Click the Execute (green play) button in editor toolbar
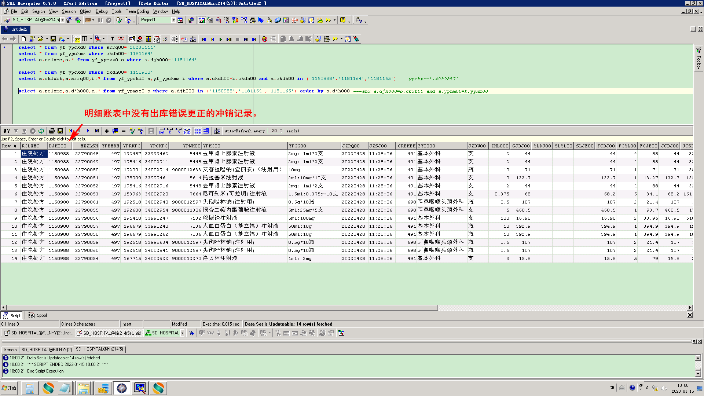 pos(220,39)
